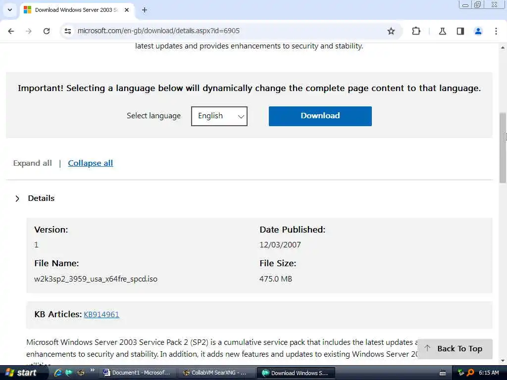This screenshot has width=507, height=380.
Task: Open the Chrome profile avatar
Action: (478, 31)
